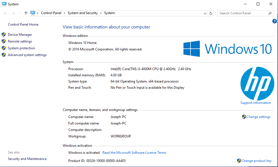Expand chevron after Control Panel breadcrumb
This screenshot has height=167, width=278.
click(x=64, y=13)
